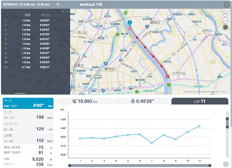Image resolution: width=232 pixels, height=168 pixels.
Task: Select lap 10 row with time 0:03'53"
Action: tap(36, 62)
